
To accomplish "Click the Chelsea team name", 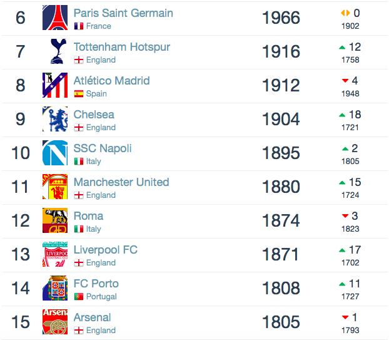I will [94, 115].
